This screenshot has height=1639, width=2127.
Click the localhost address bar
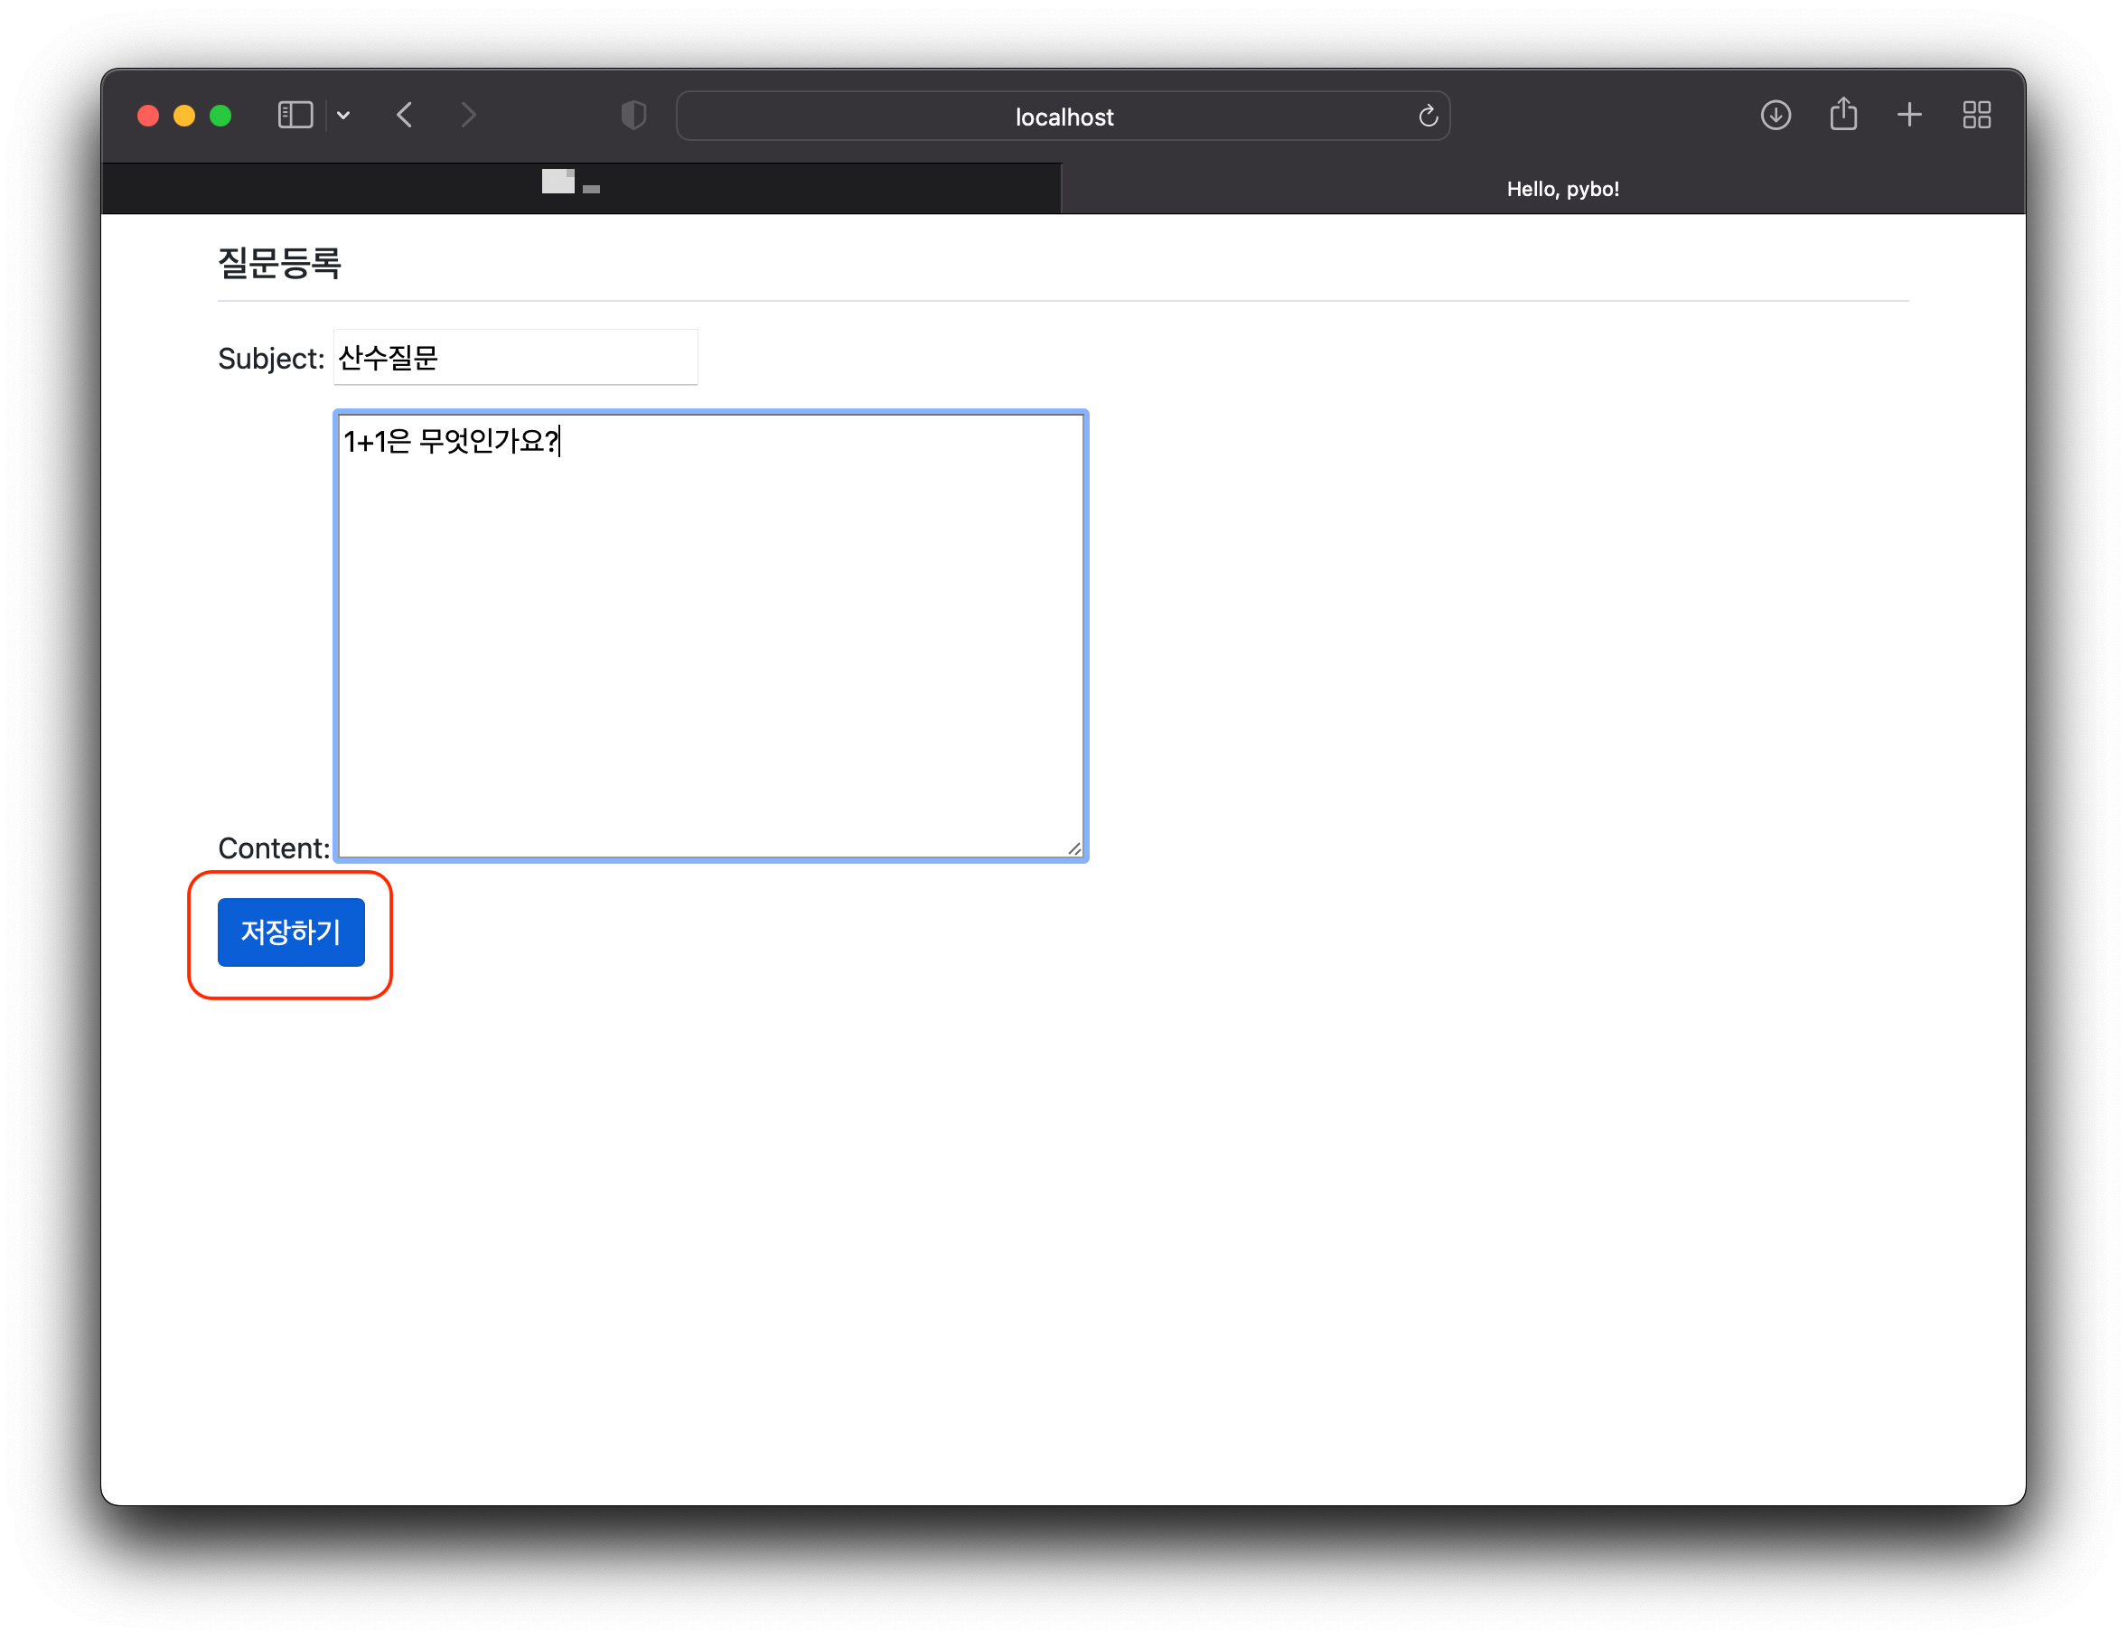1063,117
